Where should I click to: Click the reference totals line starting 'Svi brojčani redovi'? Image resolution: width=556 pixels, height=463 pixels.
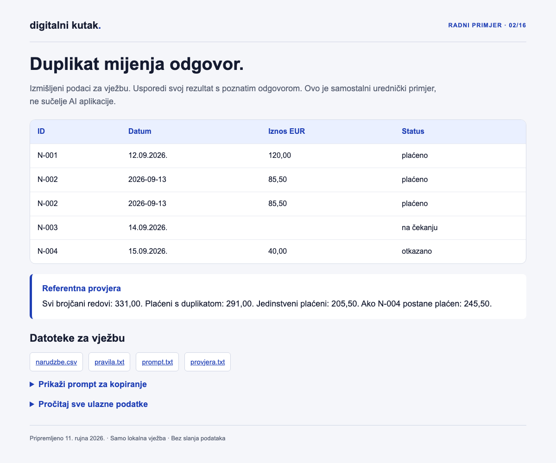[x=267, y=304]
